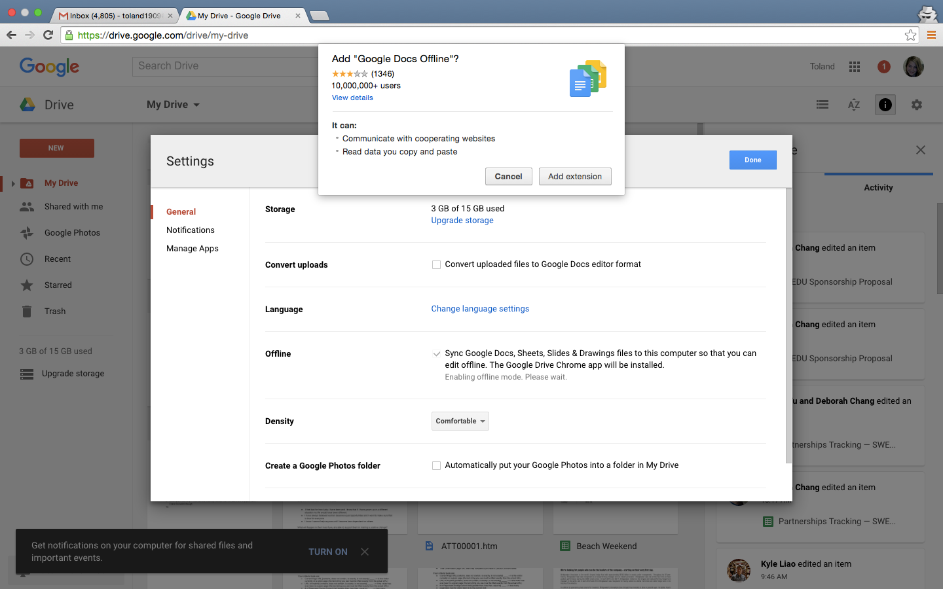Click the Upgrade storage stack icon
This screenshot has height=589, width=943.
pyautogui.click(x=27, y=374)
